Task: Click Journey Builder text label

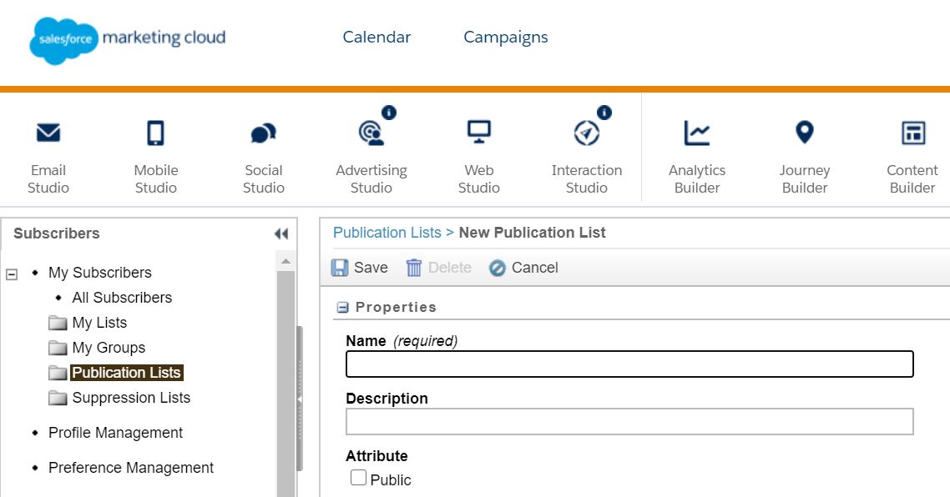Action: pos(805,179)
